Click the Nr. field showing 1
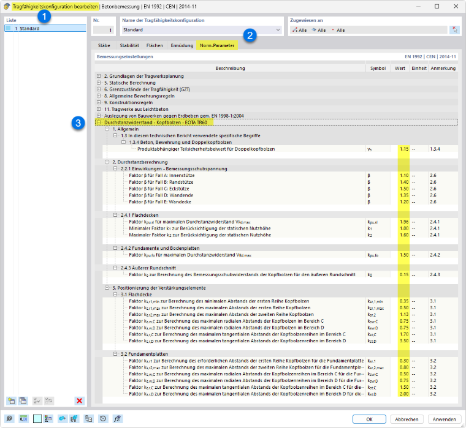466x428 pixels. (103, 29)
